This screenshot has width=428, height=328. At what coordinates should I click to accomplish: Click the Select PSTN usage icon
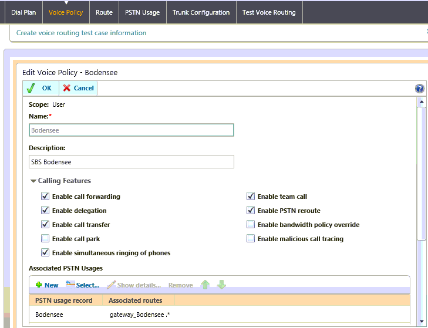70,285
